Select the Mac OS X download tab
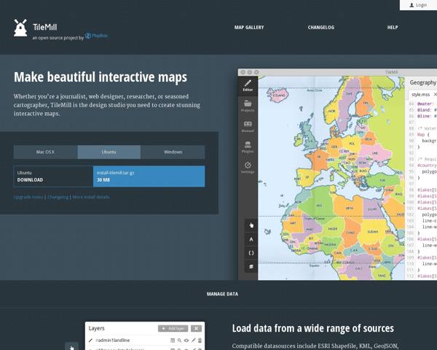 [45, 152]
